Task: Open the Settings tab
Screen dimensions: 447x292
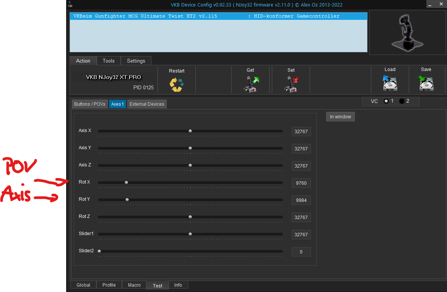Action: pos(136,61)
